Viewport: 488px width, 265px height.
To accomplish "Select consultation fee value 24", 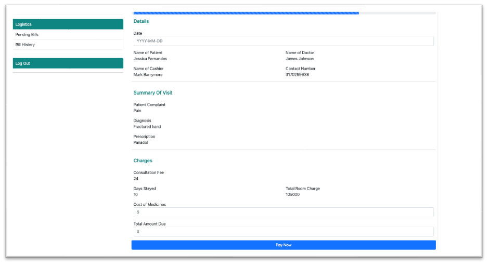I will [x=136, y=179].
